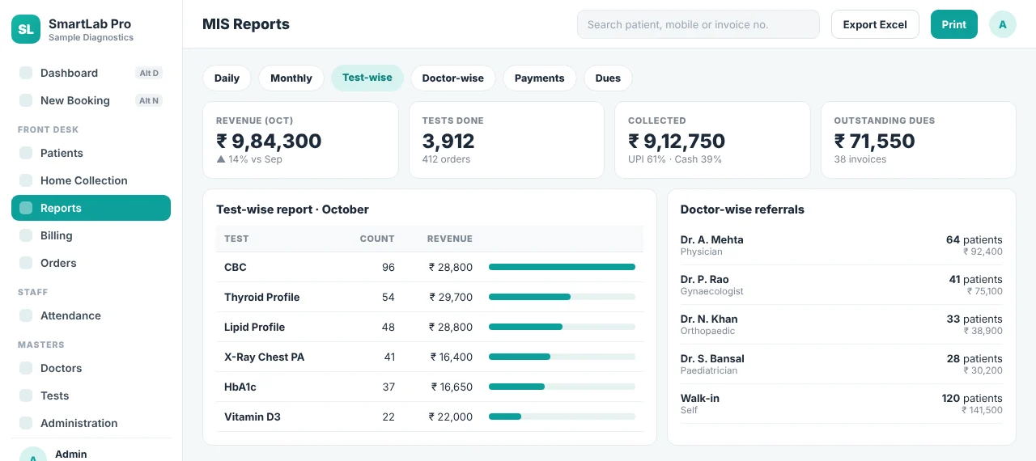
Task: Open the user avatar in header
Action: pyautogui.click(x=1003, y=24)
